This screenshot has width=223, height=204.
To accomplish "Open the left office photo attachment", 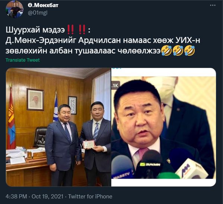I will click(58, 127).
